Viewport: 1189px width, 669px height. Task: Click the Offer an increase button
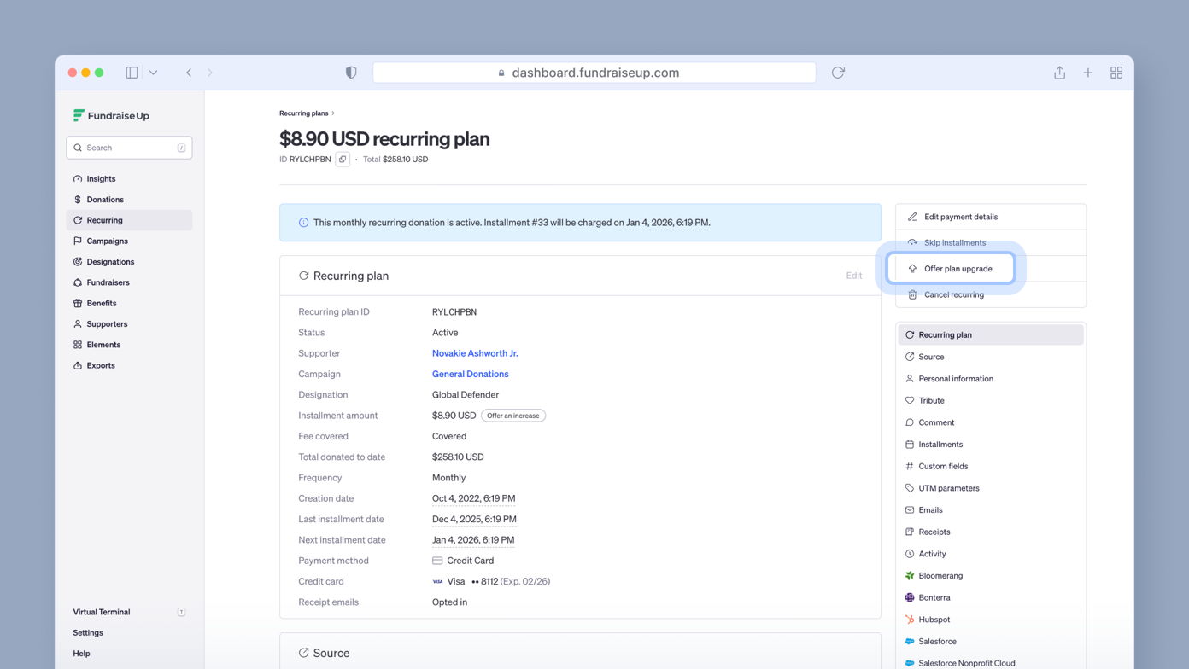512,416
